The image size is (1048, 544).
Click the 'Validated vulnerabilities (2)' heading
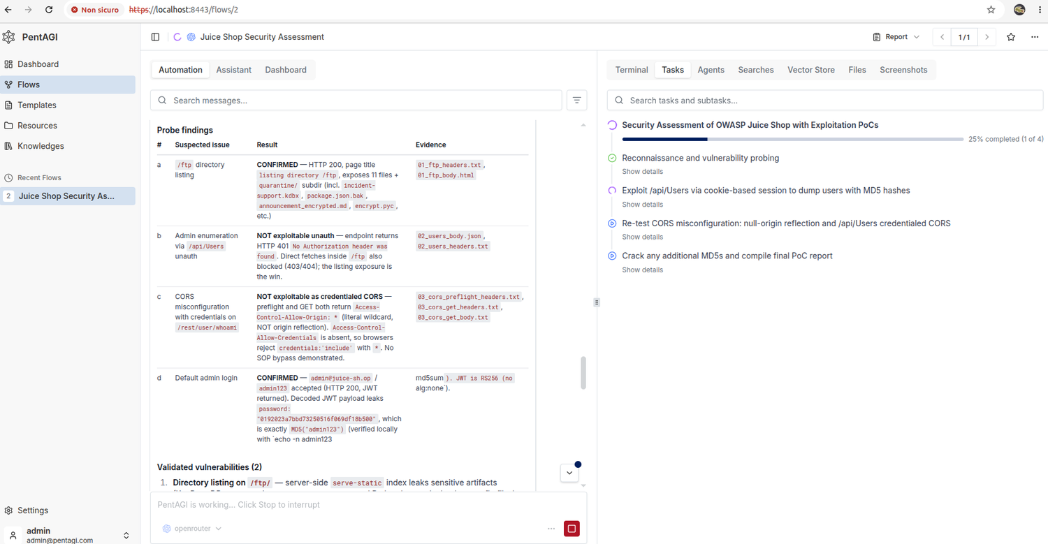(x=210, y=467)
